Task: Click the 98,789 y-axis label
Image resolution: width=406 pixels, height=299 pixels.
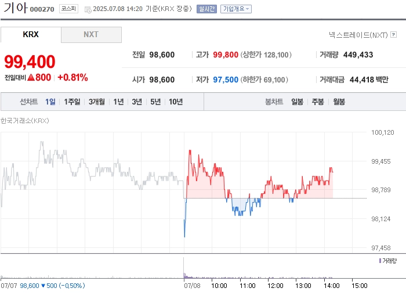Action: (380, 190)
